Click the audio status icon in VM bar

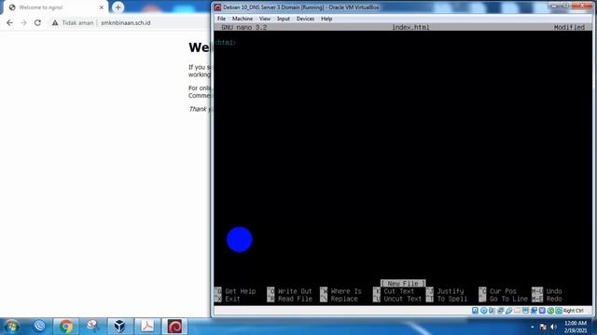(492, 310)
